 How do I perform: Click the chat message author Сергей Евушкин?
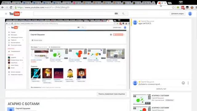coord(147,21)
